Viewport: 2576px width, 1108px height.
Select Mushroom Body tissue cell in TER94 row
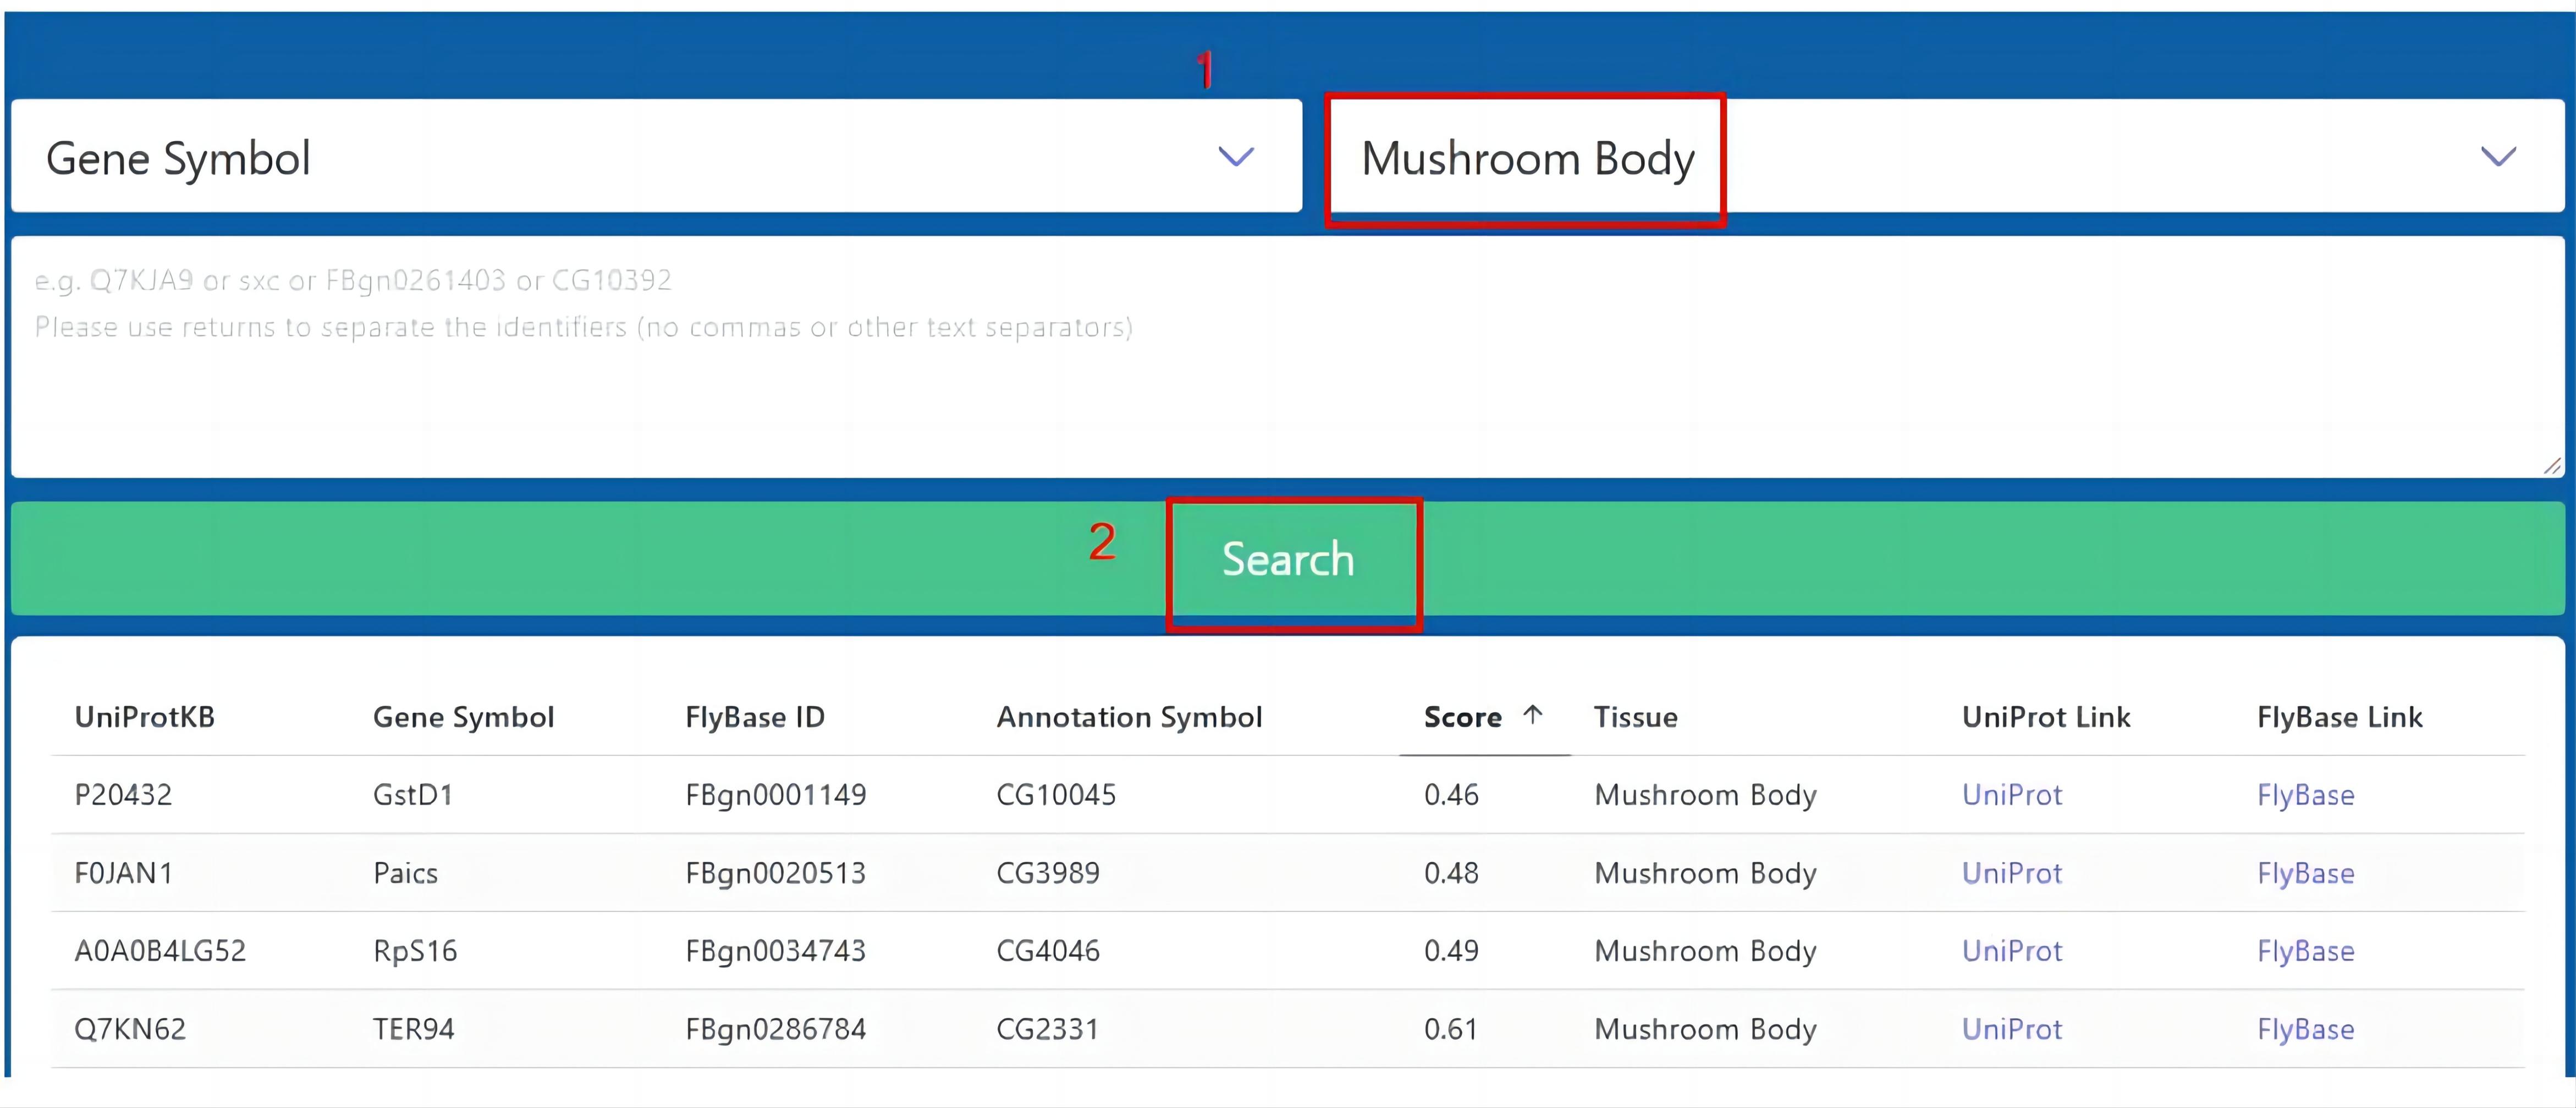[x=1705, y=1030]
